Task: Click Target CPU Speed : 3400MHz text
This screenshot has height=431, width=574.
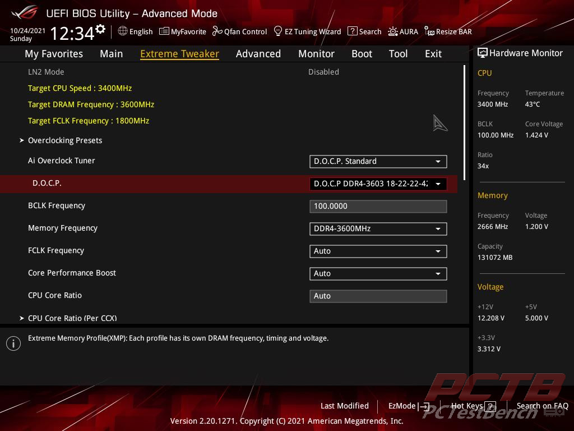Action: point(80,88)
